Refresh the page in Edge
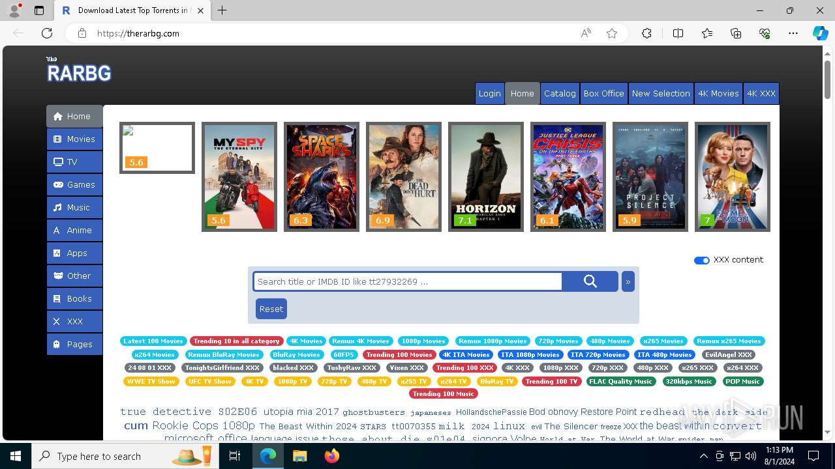 (x=47, y=33)
